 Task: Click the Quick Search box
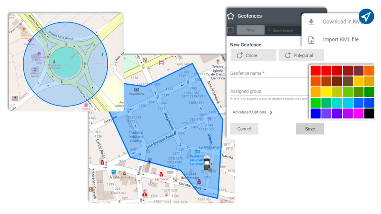tap(283, 30)
